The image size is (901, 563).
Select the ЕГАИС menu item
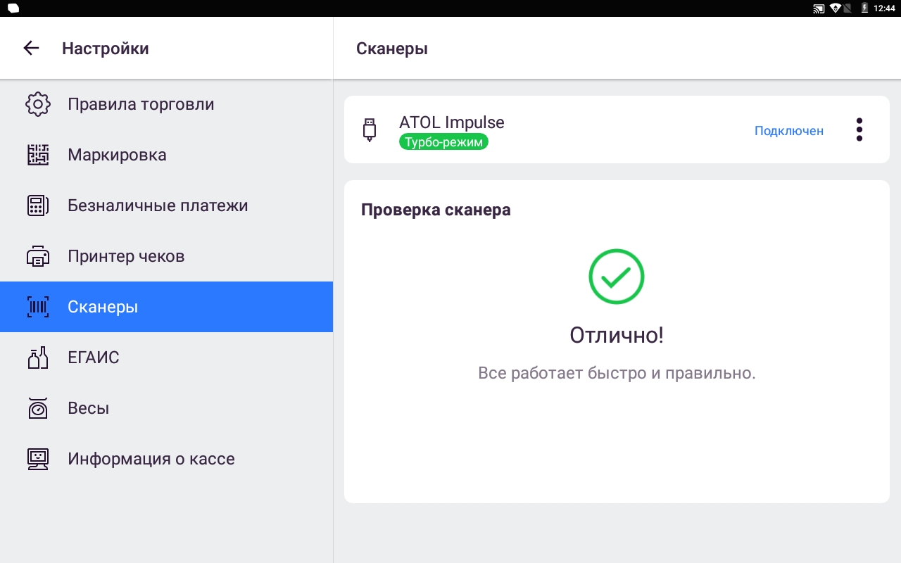(x=94, y=358)
